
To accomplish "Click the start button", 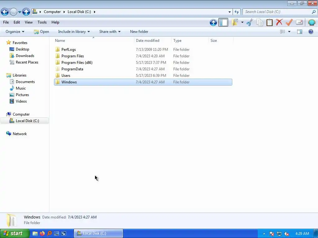I will coord(15,234).
